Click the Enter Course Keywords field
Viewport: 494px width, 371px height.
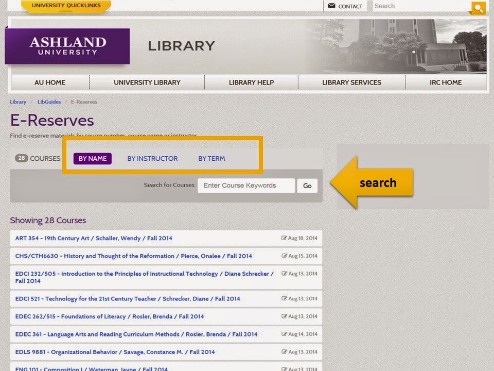coord(246,185)
